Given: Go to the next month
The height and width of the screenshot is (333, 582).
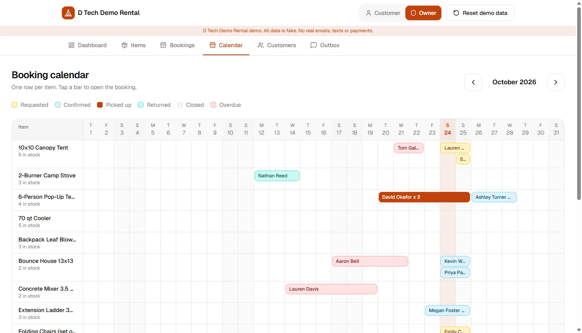Looking at the screenshot, I should pyautogui.click(x=556, y=82).
